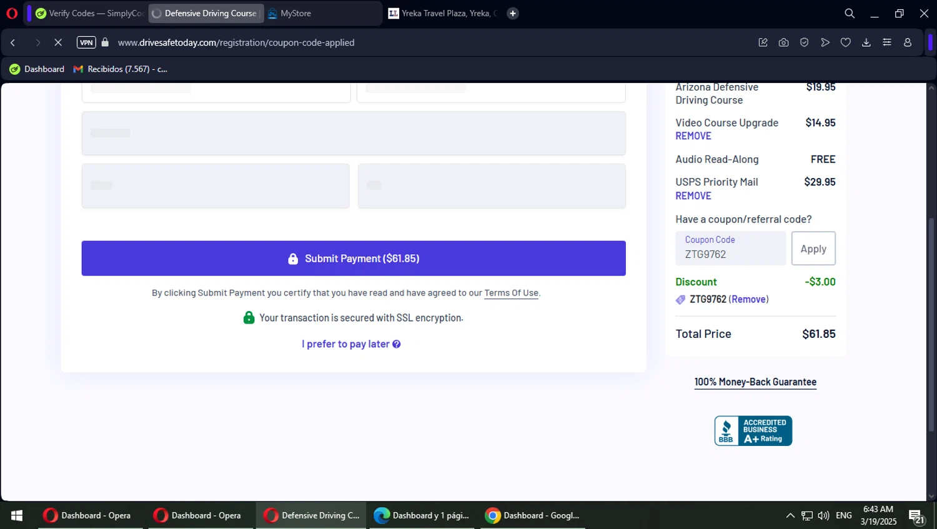Stop loading the page

[x=58, y=42]
